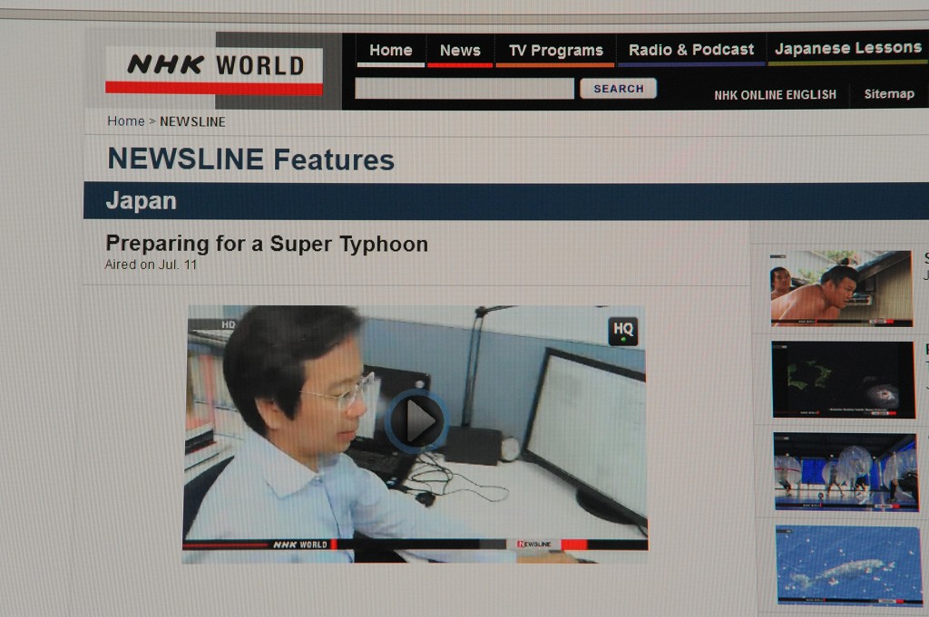The width and height of the screenshot is (929, 617).
Task: Click inside the search text field
Action: click(464, 89)
